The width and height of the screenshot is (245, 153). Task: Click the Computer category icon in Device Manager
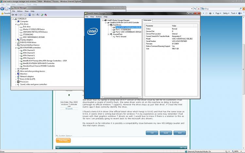click(18, 22)
